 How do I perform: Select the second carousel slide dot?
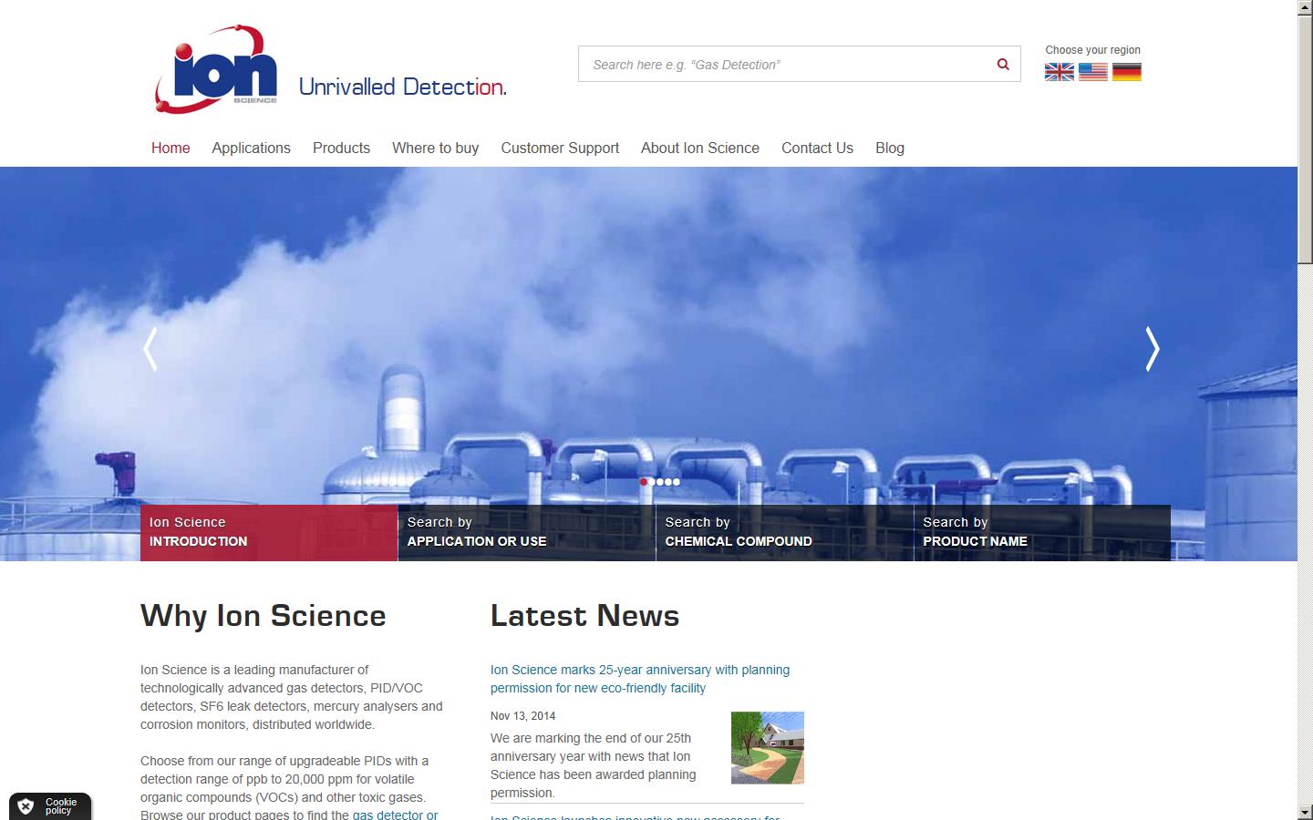pos(652,482)
